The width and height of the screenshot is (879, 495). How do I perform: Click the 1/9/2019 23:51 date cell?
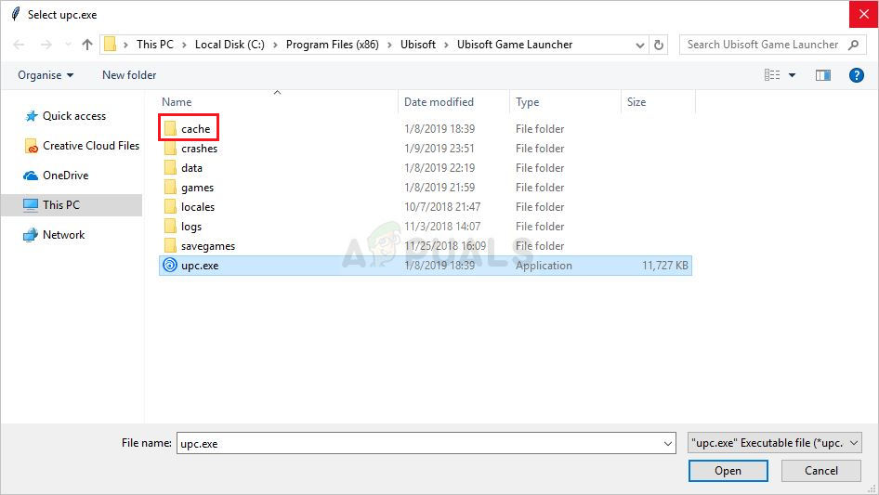pyautogui.click(x=439, y=149)
